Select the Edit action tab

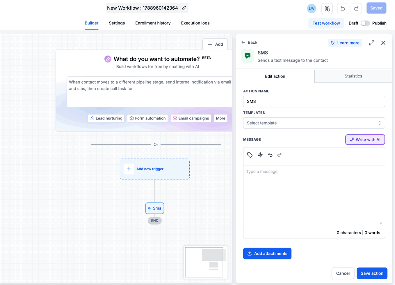(x=275, y=76)
